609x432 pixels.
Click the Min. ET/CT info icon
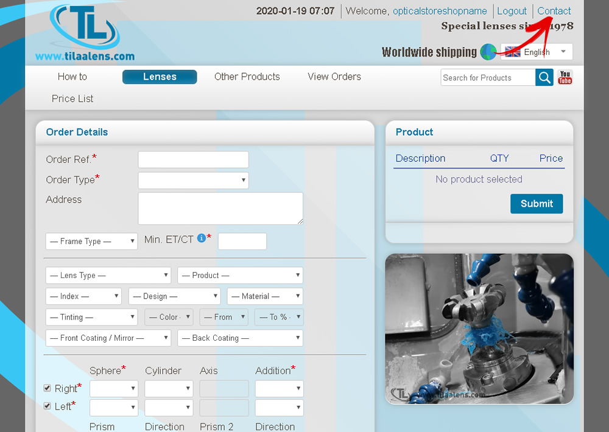[202, 239]
